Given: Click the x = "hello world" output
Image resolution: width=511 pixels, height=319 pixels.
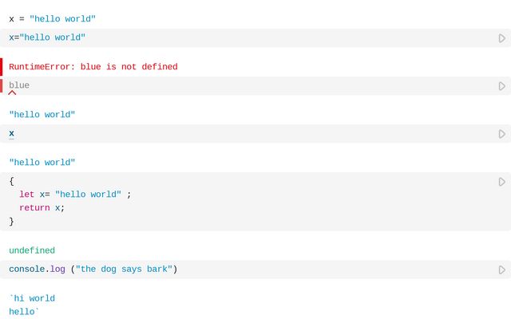Looking at the screenshot, I should click(x=53, y=19).
